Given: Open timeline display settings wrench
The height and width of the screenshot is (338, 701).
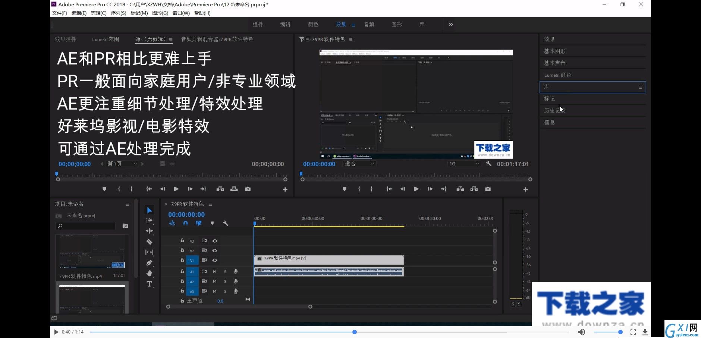Looking at the screenshot, I should (x=225, y=223).
